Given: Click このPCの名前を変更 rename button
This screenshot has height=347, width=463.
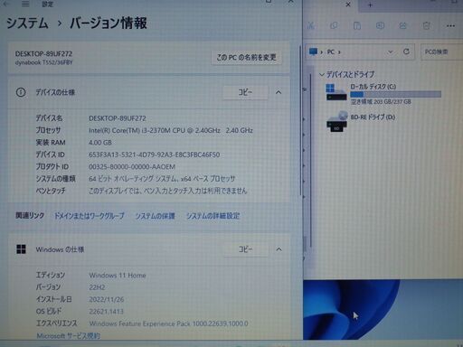Looking at the screenshot, I should click(x=246, y=57).
